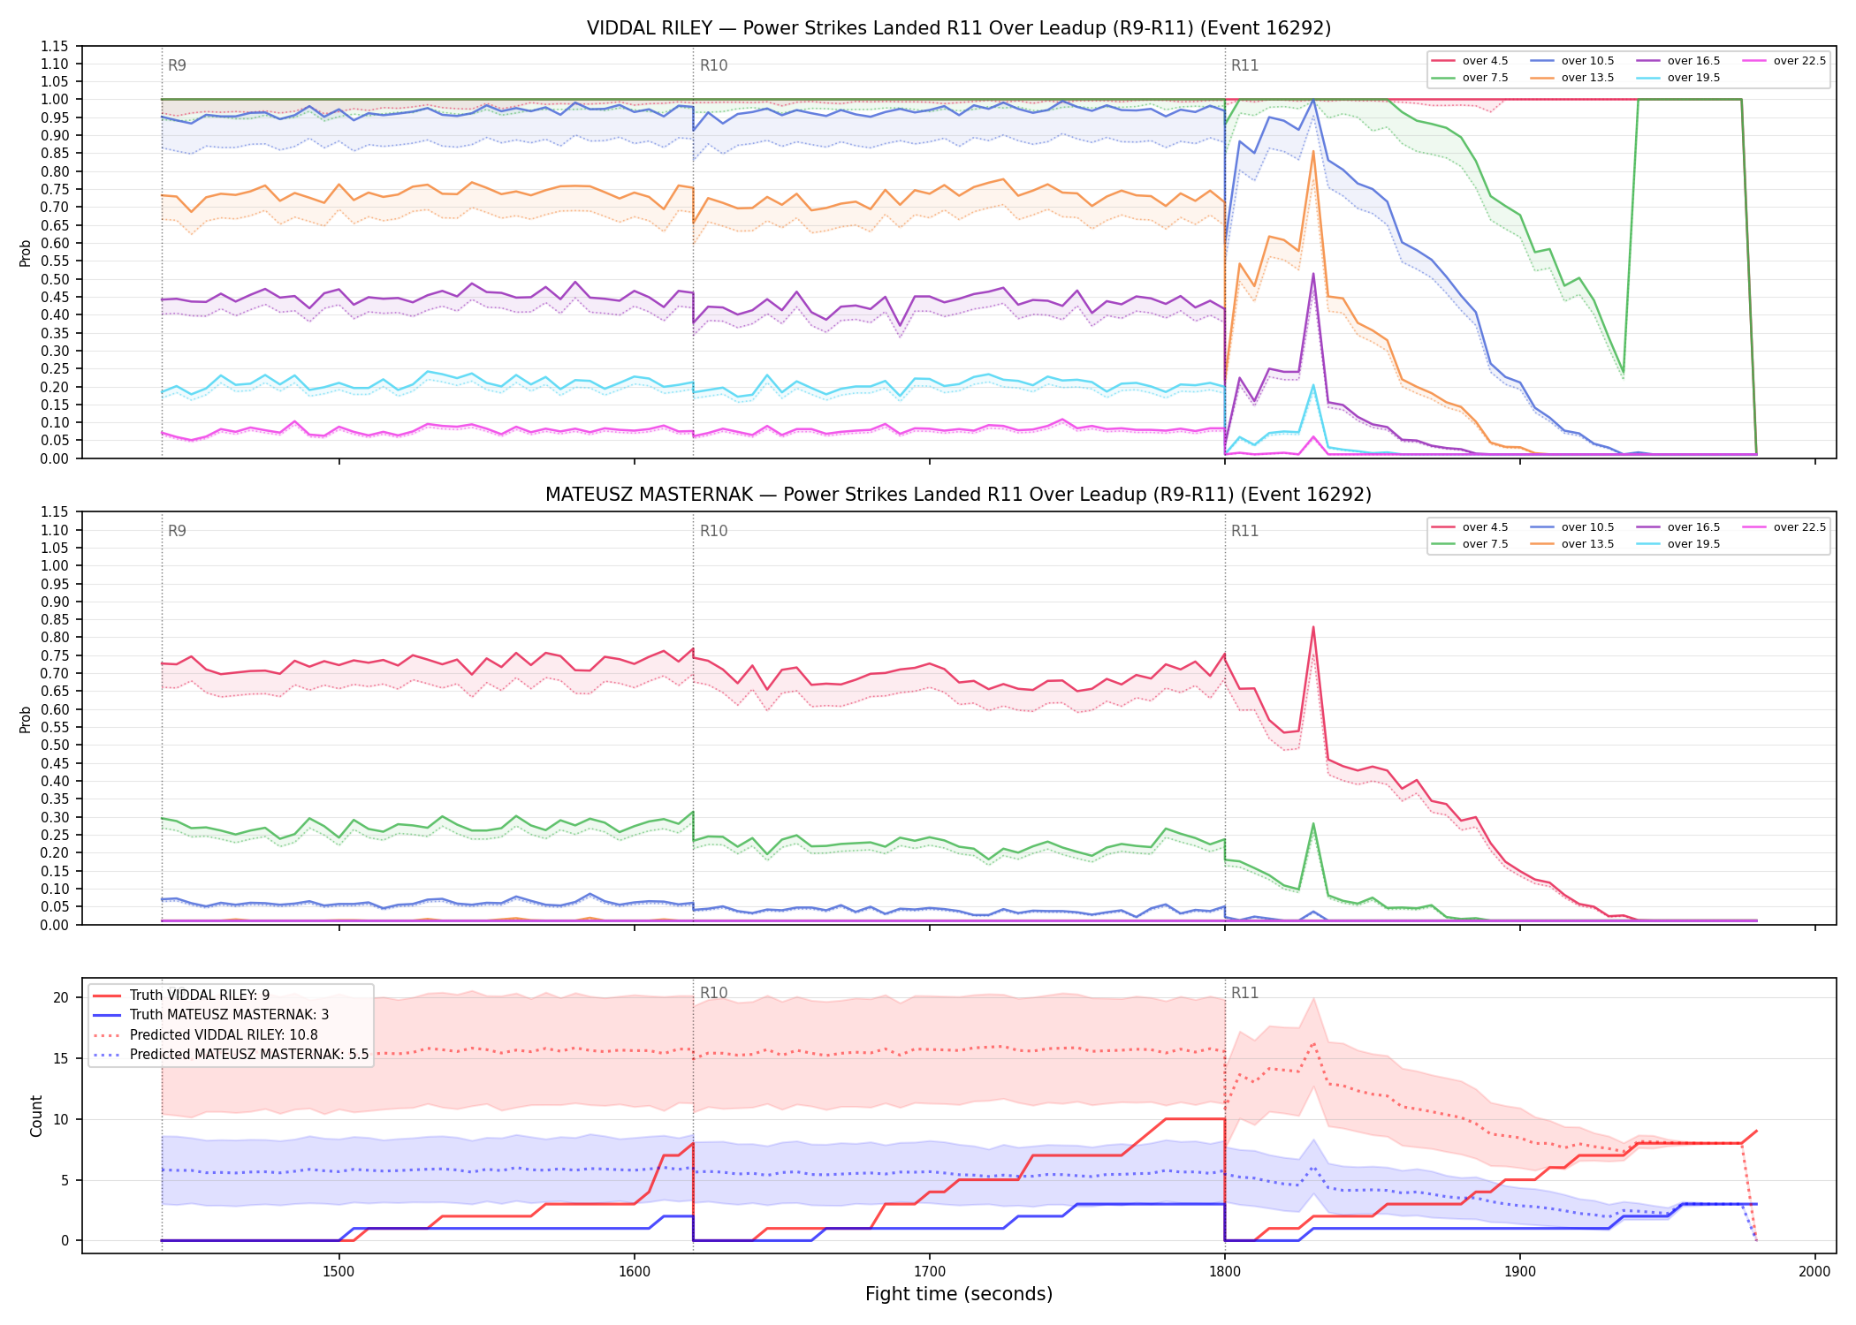Click the 'Count' y-axis label
The image size is (1856, 1325).
(x=36, y=1116)
